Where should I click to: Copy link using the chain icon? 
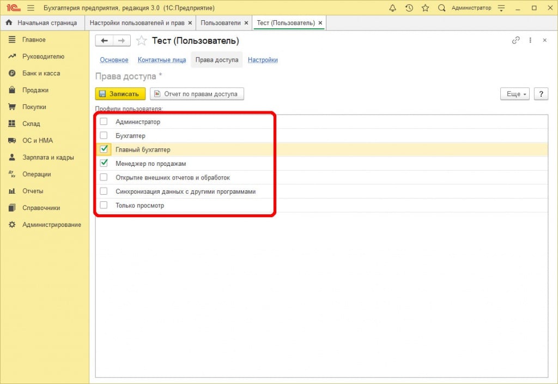515,40
